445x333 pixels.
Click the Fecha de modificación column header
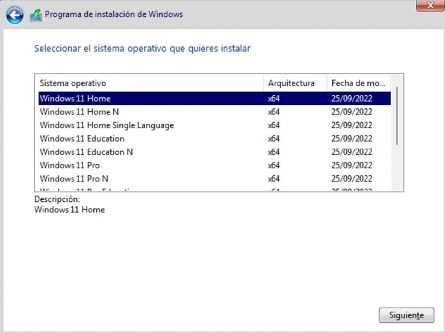(x=358, y=83)
